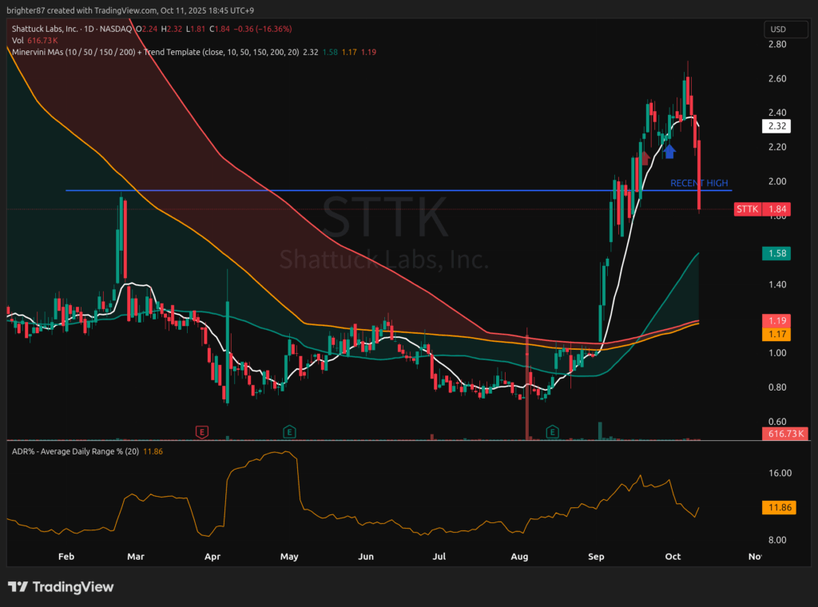The width and height of the screenshot is (818, 607).
Task: Click the Feb label on time axis
Action: pyautogui.click(x=66, y=556)
